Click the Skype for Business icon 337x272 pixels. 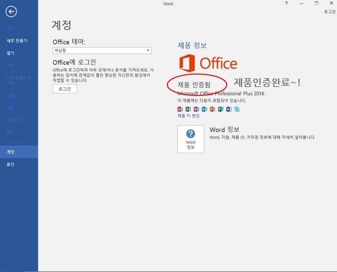pos(237,109)
